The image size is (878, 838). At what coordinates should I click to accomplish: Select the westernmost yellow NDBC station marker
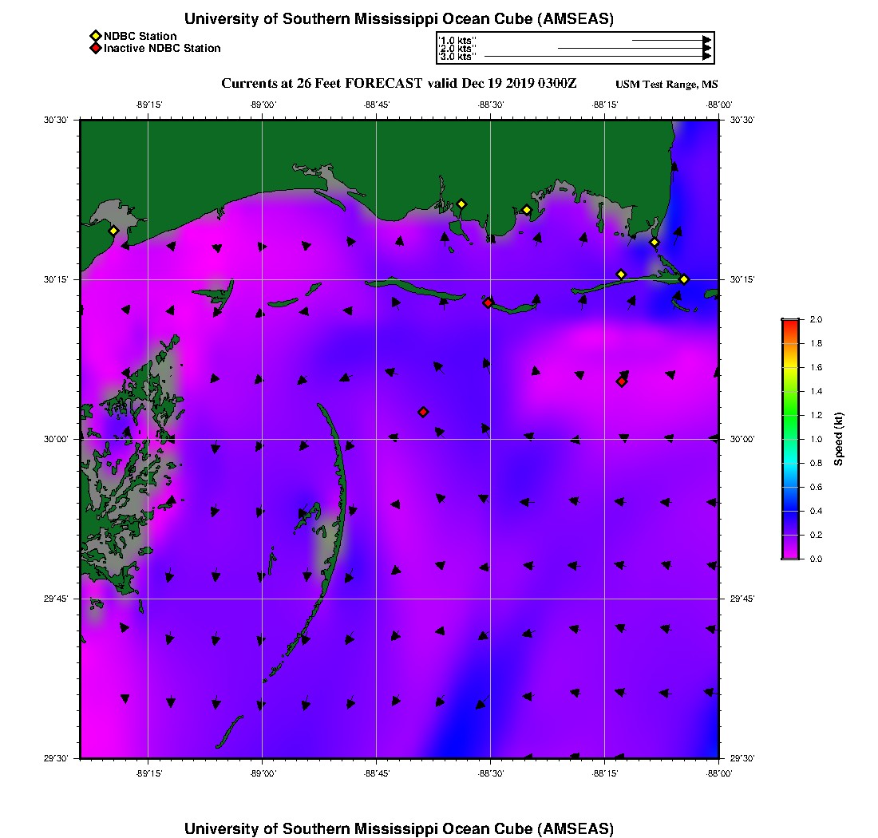pos(113,231)
